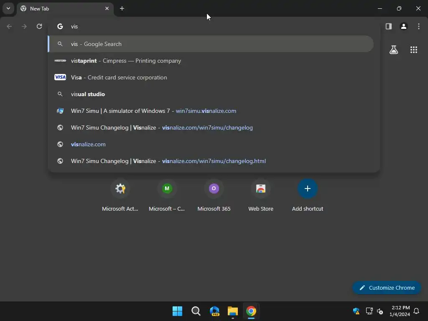
Task: Open File Explorer from taskbar
Action: click(232, 311)
